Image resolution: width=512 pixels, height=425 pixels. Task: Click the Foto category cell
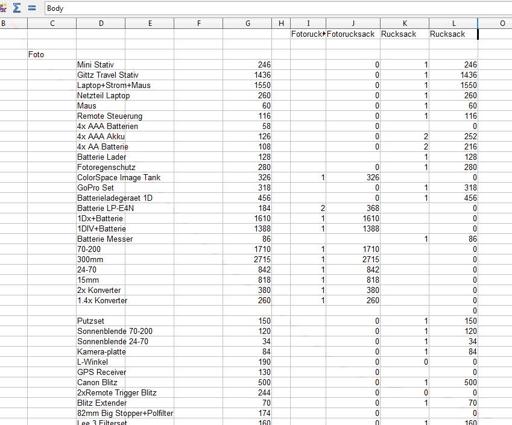click(x=36, y=54)
